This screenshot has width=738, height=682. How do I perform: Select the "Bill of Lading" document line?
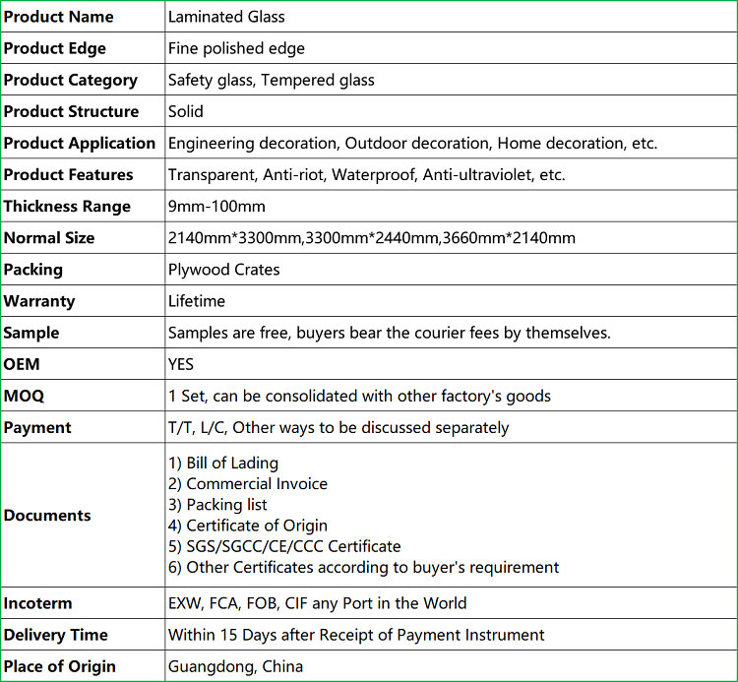click(x=223, y=463)
